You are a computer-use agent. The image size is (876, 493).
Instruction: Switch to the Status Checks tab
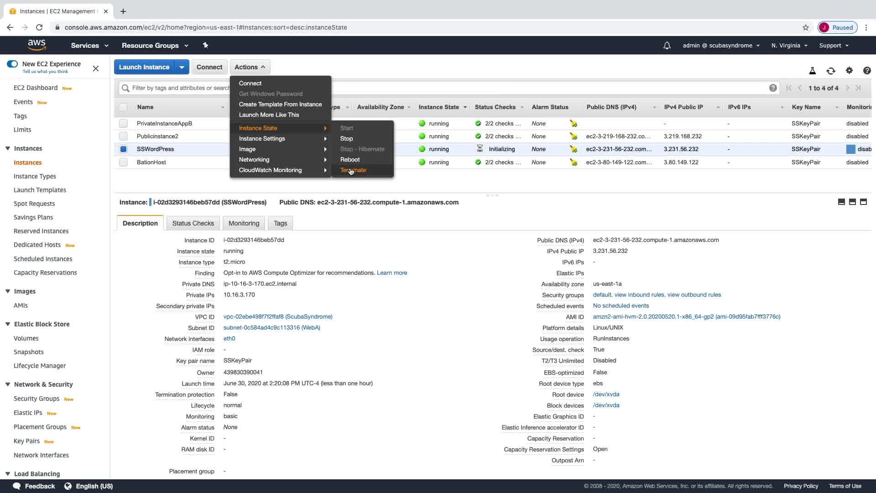[x=193, y=223]
